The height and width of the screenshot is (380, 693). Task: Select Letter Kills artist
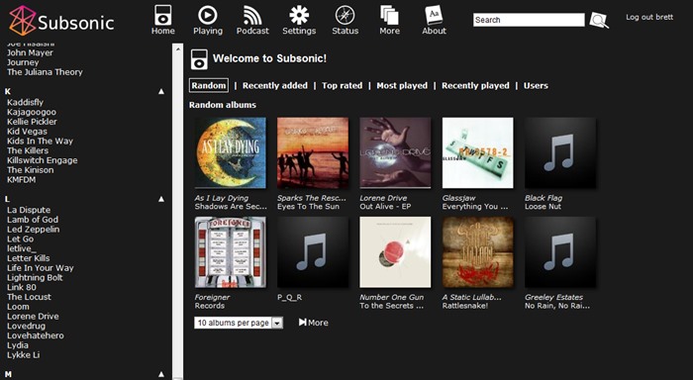(29, 258)
